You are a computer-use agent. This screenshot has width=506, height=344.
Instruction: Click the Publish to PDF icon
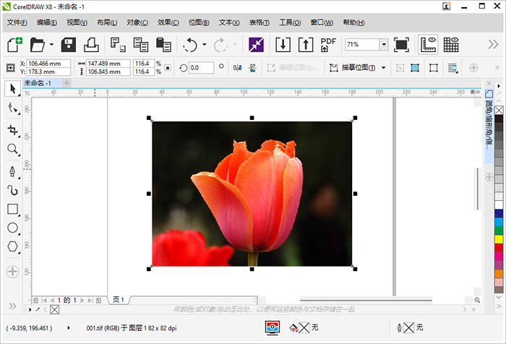pyautogui.click(x=328, y=45)
